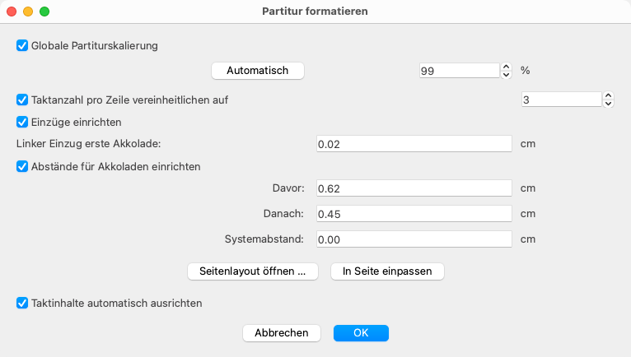631x357 pixels.
Task: Select the Davor spacing field
Action: click(x=414, y=188)
